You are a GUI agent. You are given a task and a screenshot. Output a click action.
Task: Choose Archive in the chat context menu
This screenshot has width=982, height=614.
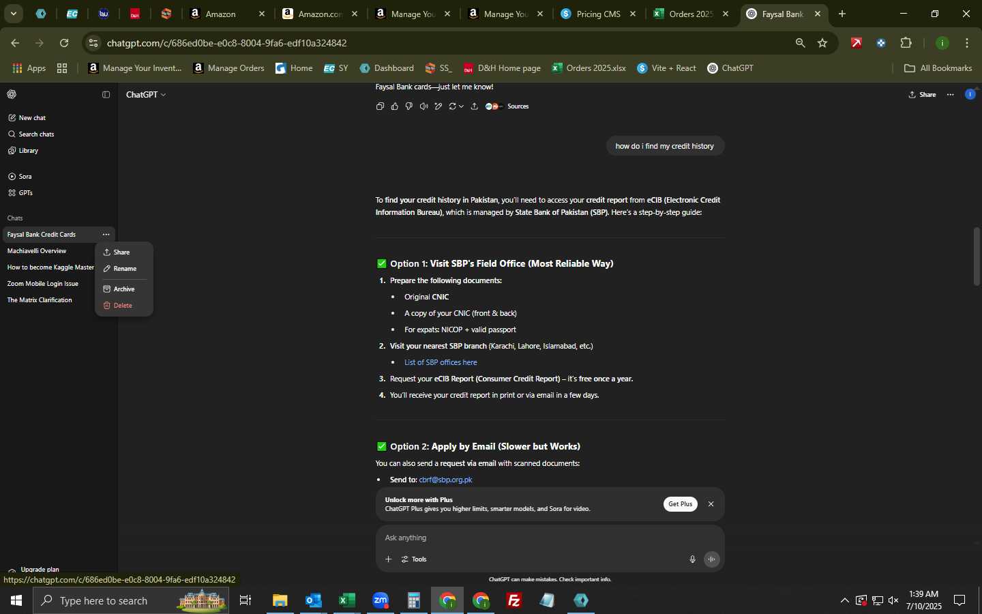(x=123, y=289)
